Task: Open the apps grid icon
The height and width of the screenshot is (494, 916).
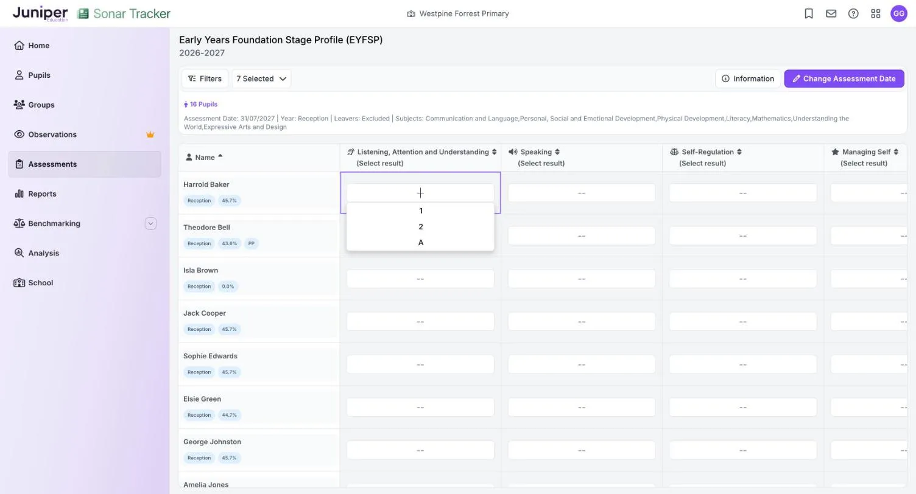Action: pos(876,13)
